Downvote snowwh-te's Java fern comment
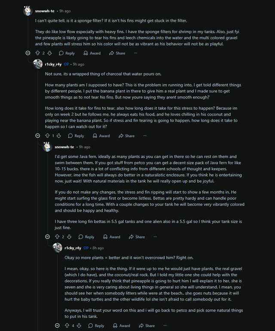This screenshot has width=275, height=331. click(x=69, y=237)
